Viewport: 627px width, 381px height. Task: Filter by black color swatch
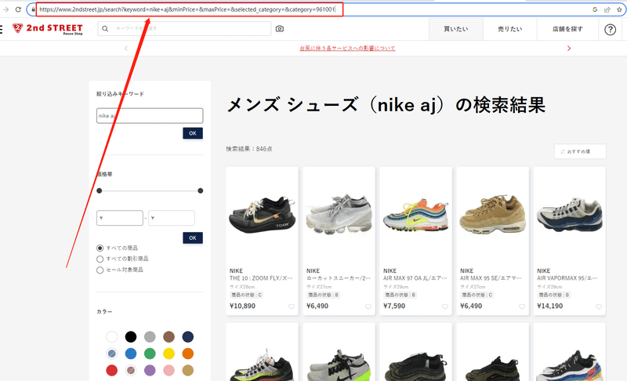click(131, 336)
